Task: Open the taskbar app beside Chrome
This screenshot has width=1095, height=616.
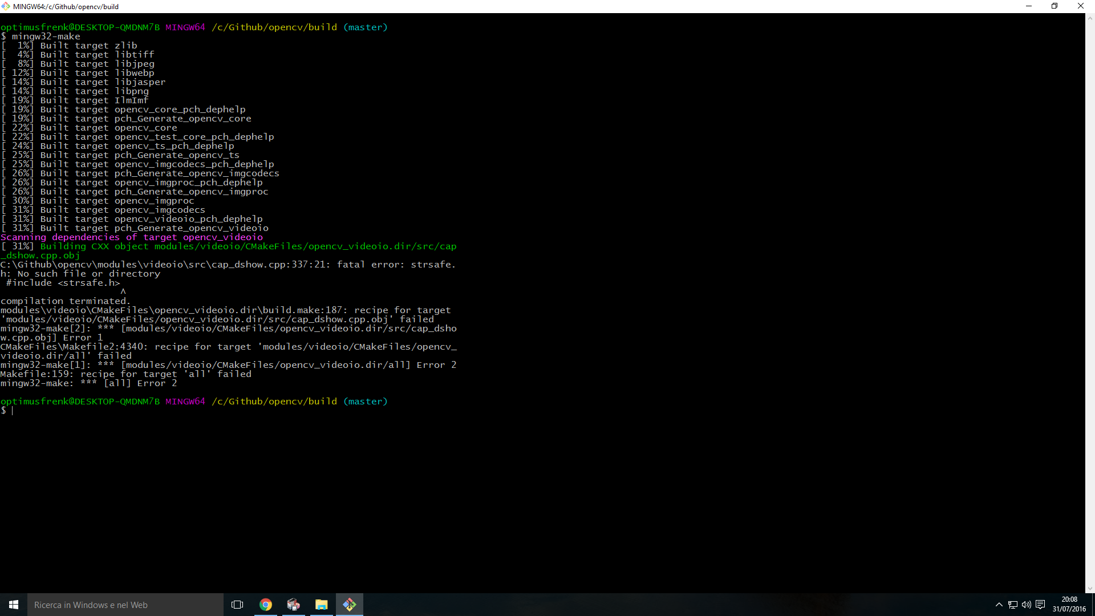Action: pos(294,605)
